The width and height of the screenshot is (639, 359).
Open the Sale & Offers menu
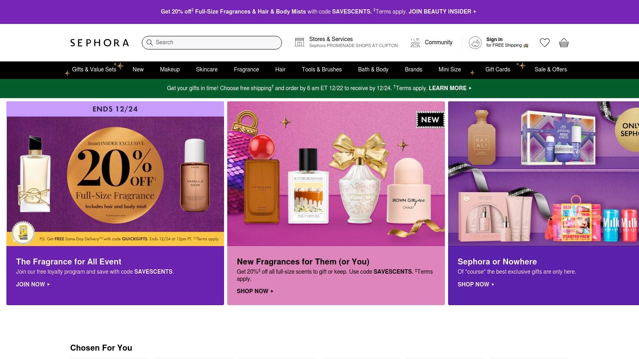point(551,70)
